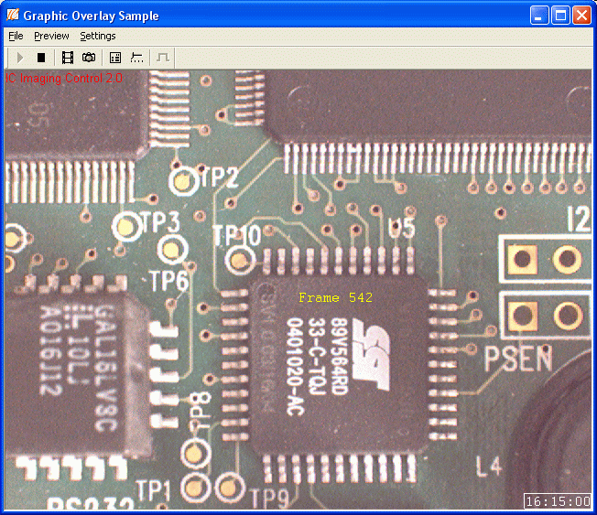Take a snapshot with the camera icon
Screen dimensions: 597x515
(x=89, y=58)
